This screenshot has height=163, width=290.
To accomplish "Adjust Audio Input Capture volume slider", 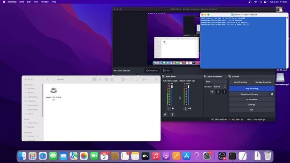I will click(x=172, y=96).
